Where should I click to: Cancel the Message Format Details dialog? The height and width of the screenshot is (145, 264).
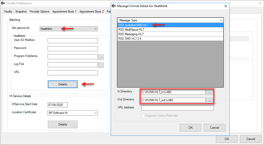pyautogui.click(x=214, y=128)
